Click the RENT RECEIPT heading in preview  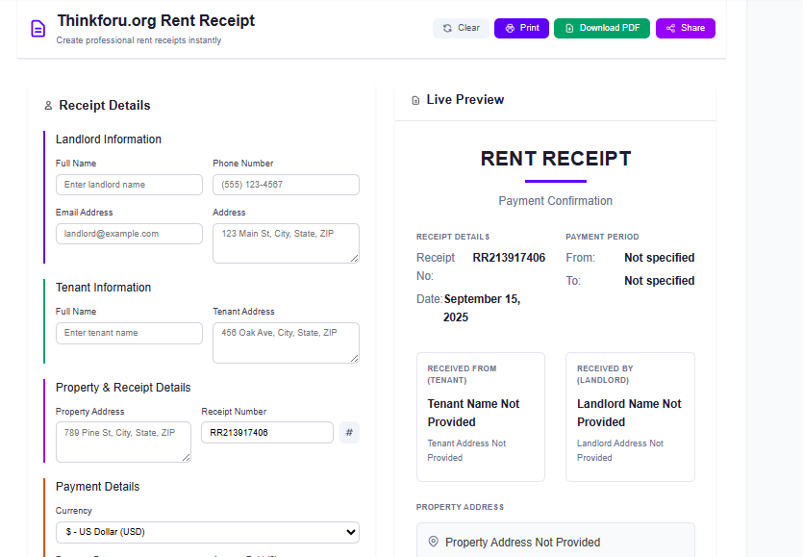556,159
